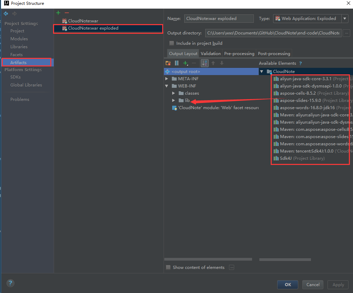Open Available Elements help question mark
This screenshot has height=293, width=353.
301,63
